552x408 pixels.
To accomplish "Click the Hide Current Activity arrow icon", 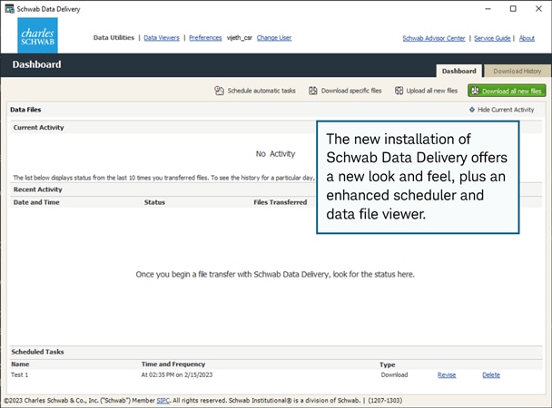I will point(472,110).
